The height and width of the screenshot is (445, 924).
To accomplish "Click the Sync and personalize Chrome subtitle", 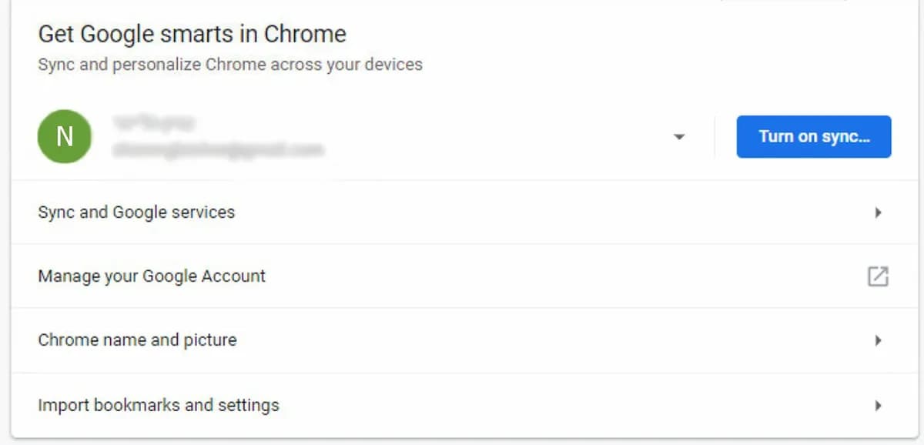I will tap(229, 64).
